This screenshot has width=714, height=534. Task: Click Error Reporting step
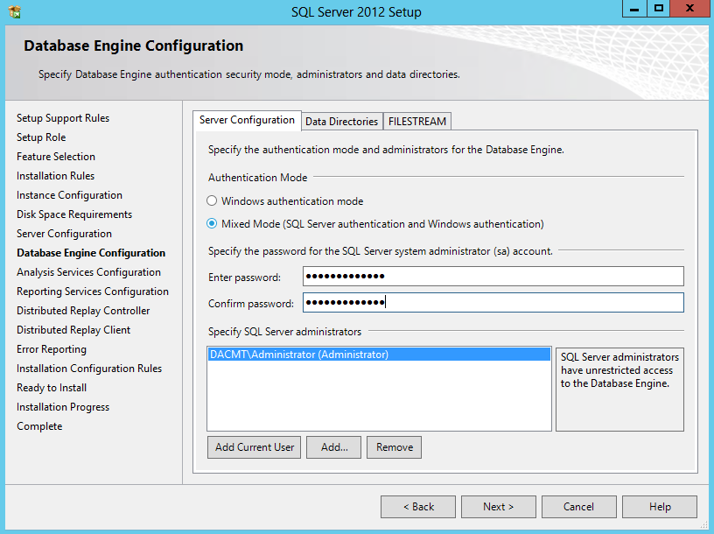click(x=52, y=349)
